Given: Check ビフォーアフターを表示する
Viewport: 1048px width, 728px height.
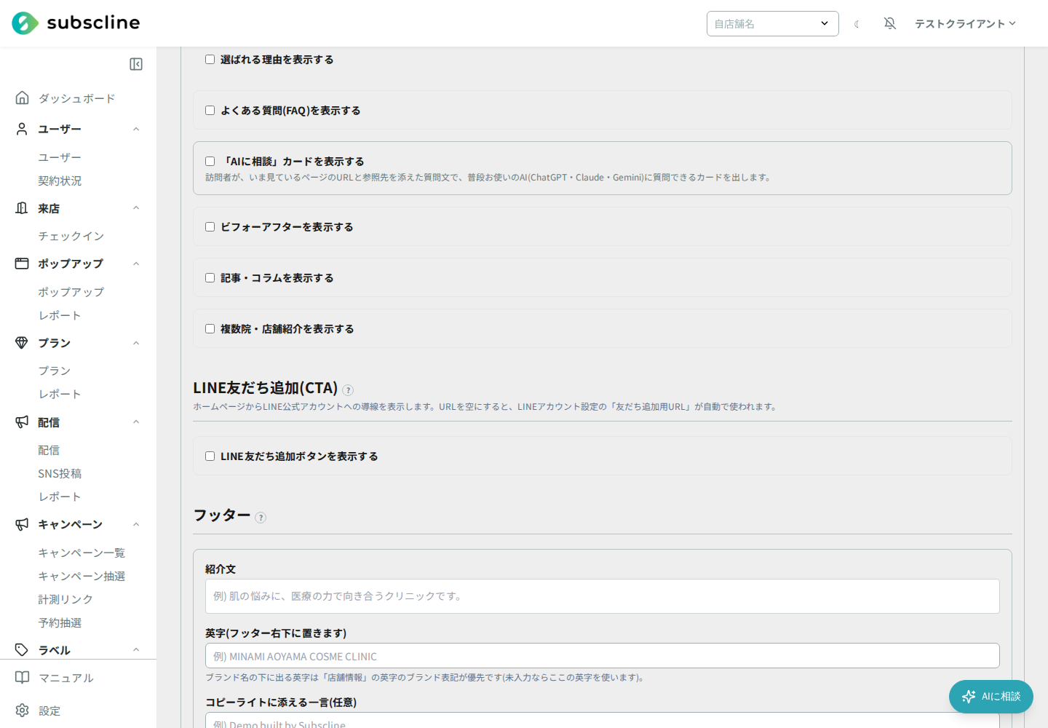Looking at the screenshot, I should [210, 227].
